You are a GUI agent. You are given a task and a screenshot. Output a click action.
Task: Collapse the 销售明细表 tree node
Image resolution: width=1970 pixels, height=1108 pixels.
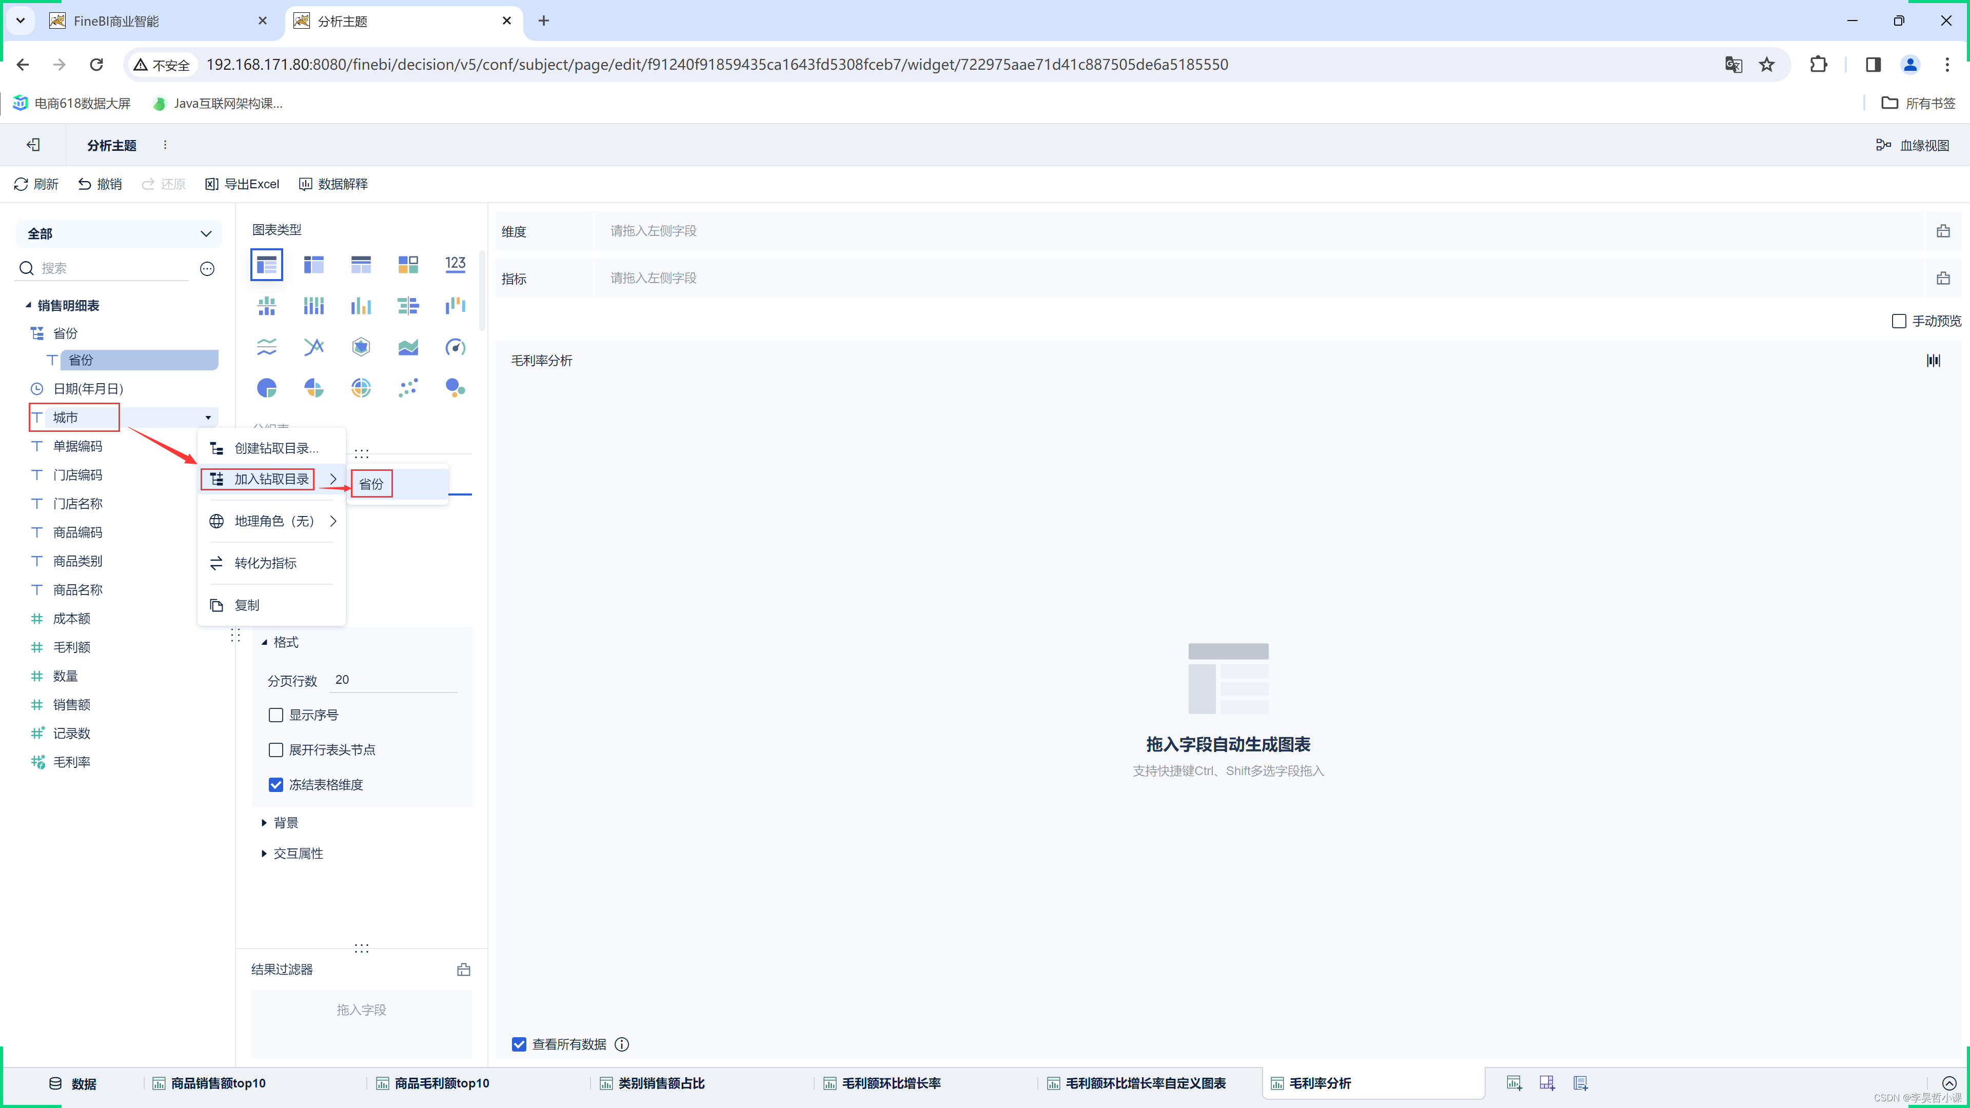coord(28,305)
